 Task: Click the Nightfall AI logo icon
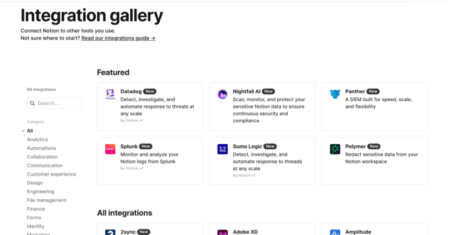(223, 94)
